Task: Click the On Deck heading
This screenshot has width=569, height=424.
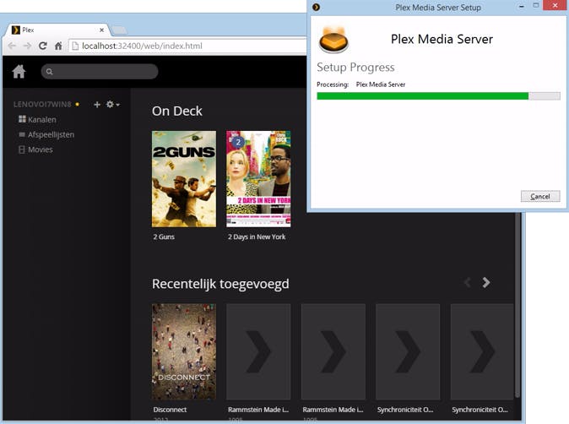Action: pyautogui.click(x=177, y=111)
